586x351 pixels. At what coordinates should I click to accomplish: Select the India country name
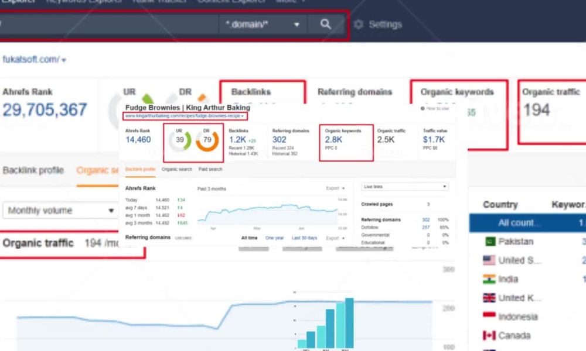coord(508,279)
